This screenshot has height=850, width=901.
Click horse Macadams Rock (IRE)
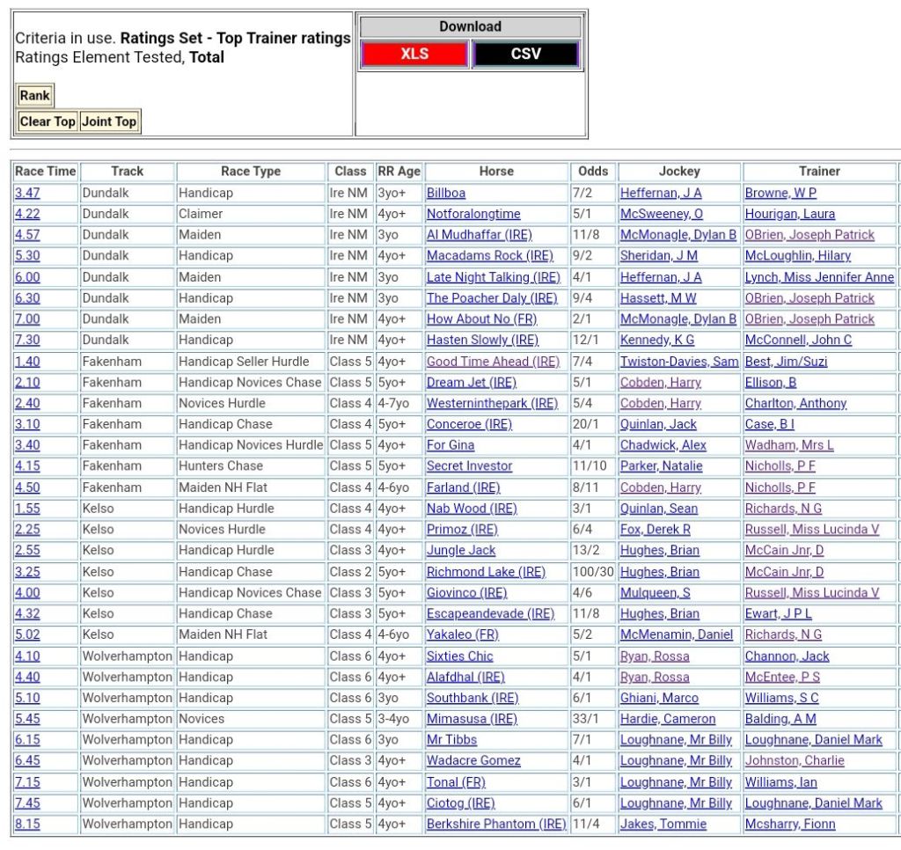(x=490, y=256)
